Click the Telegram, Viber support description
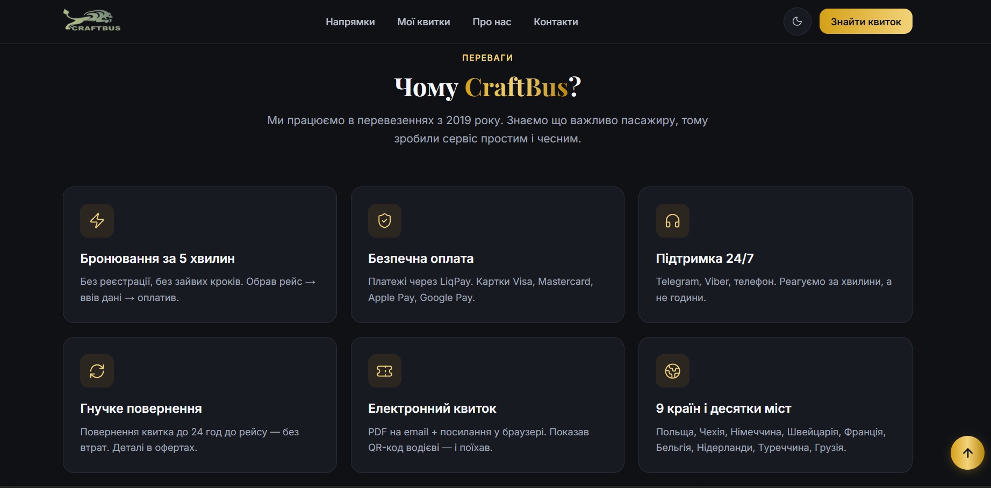Screen dimensions: 991x488 [x=773, y=290]
